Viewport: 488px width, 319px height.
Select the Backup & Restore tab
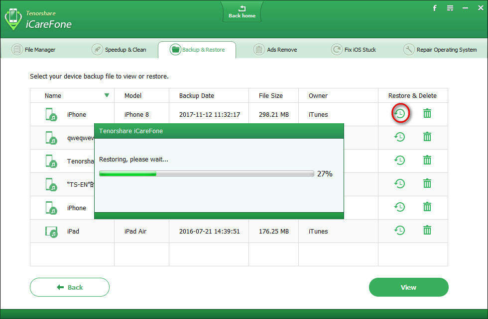point(197,50)
